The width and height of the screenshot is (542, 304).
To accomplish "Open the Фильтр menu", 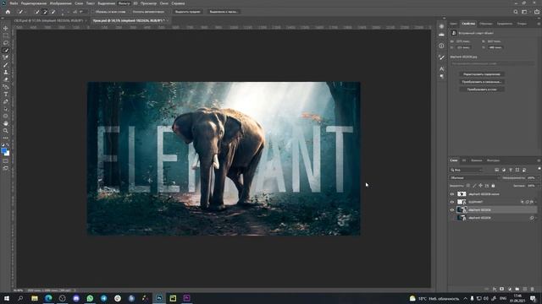I will click(x=124, y=3).
